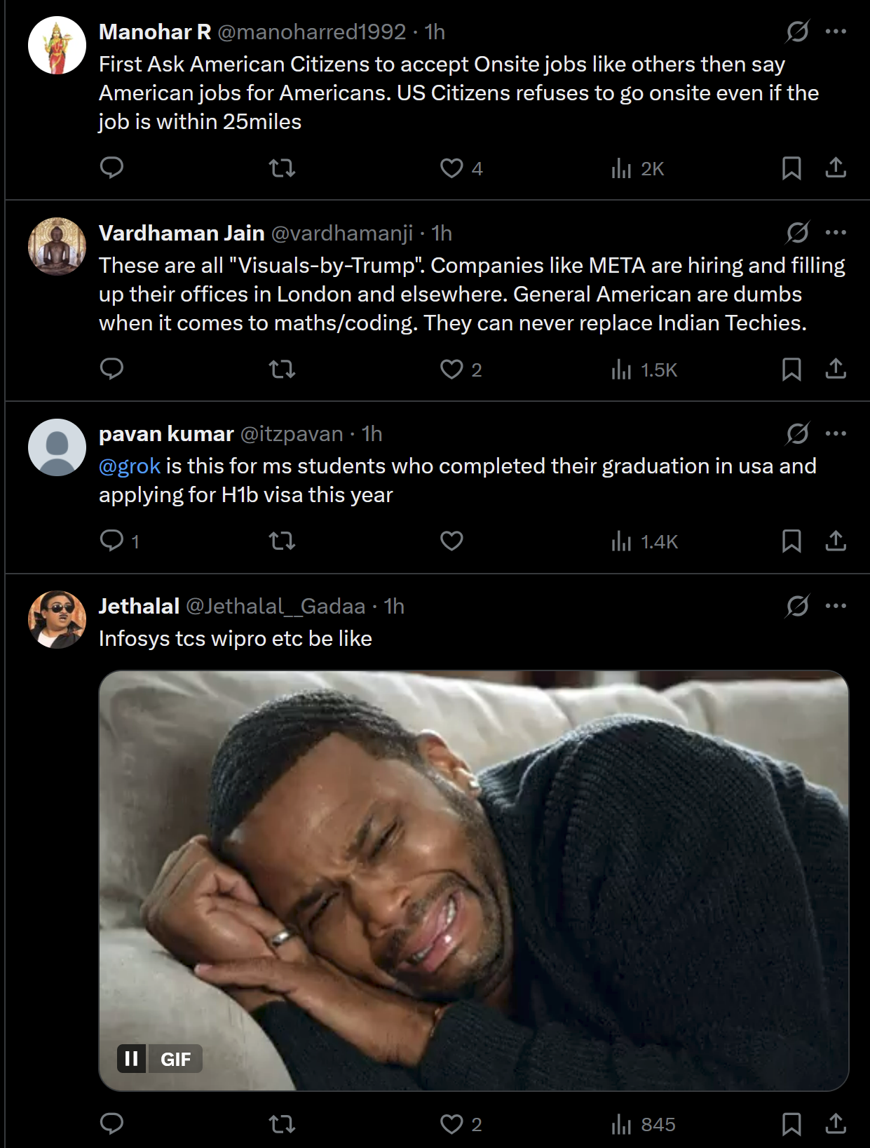Repost Jethalal's Infosys GIF post
Viewport: 870px width, 1148px height.
282,1124
